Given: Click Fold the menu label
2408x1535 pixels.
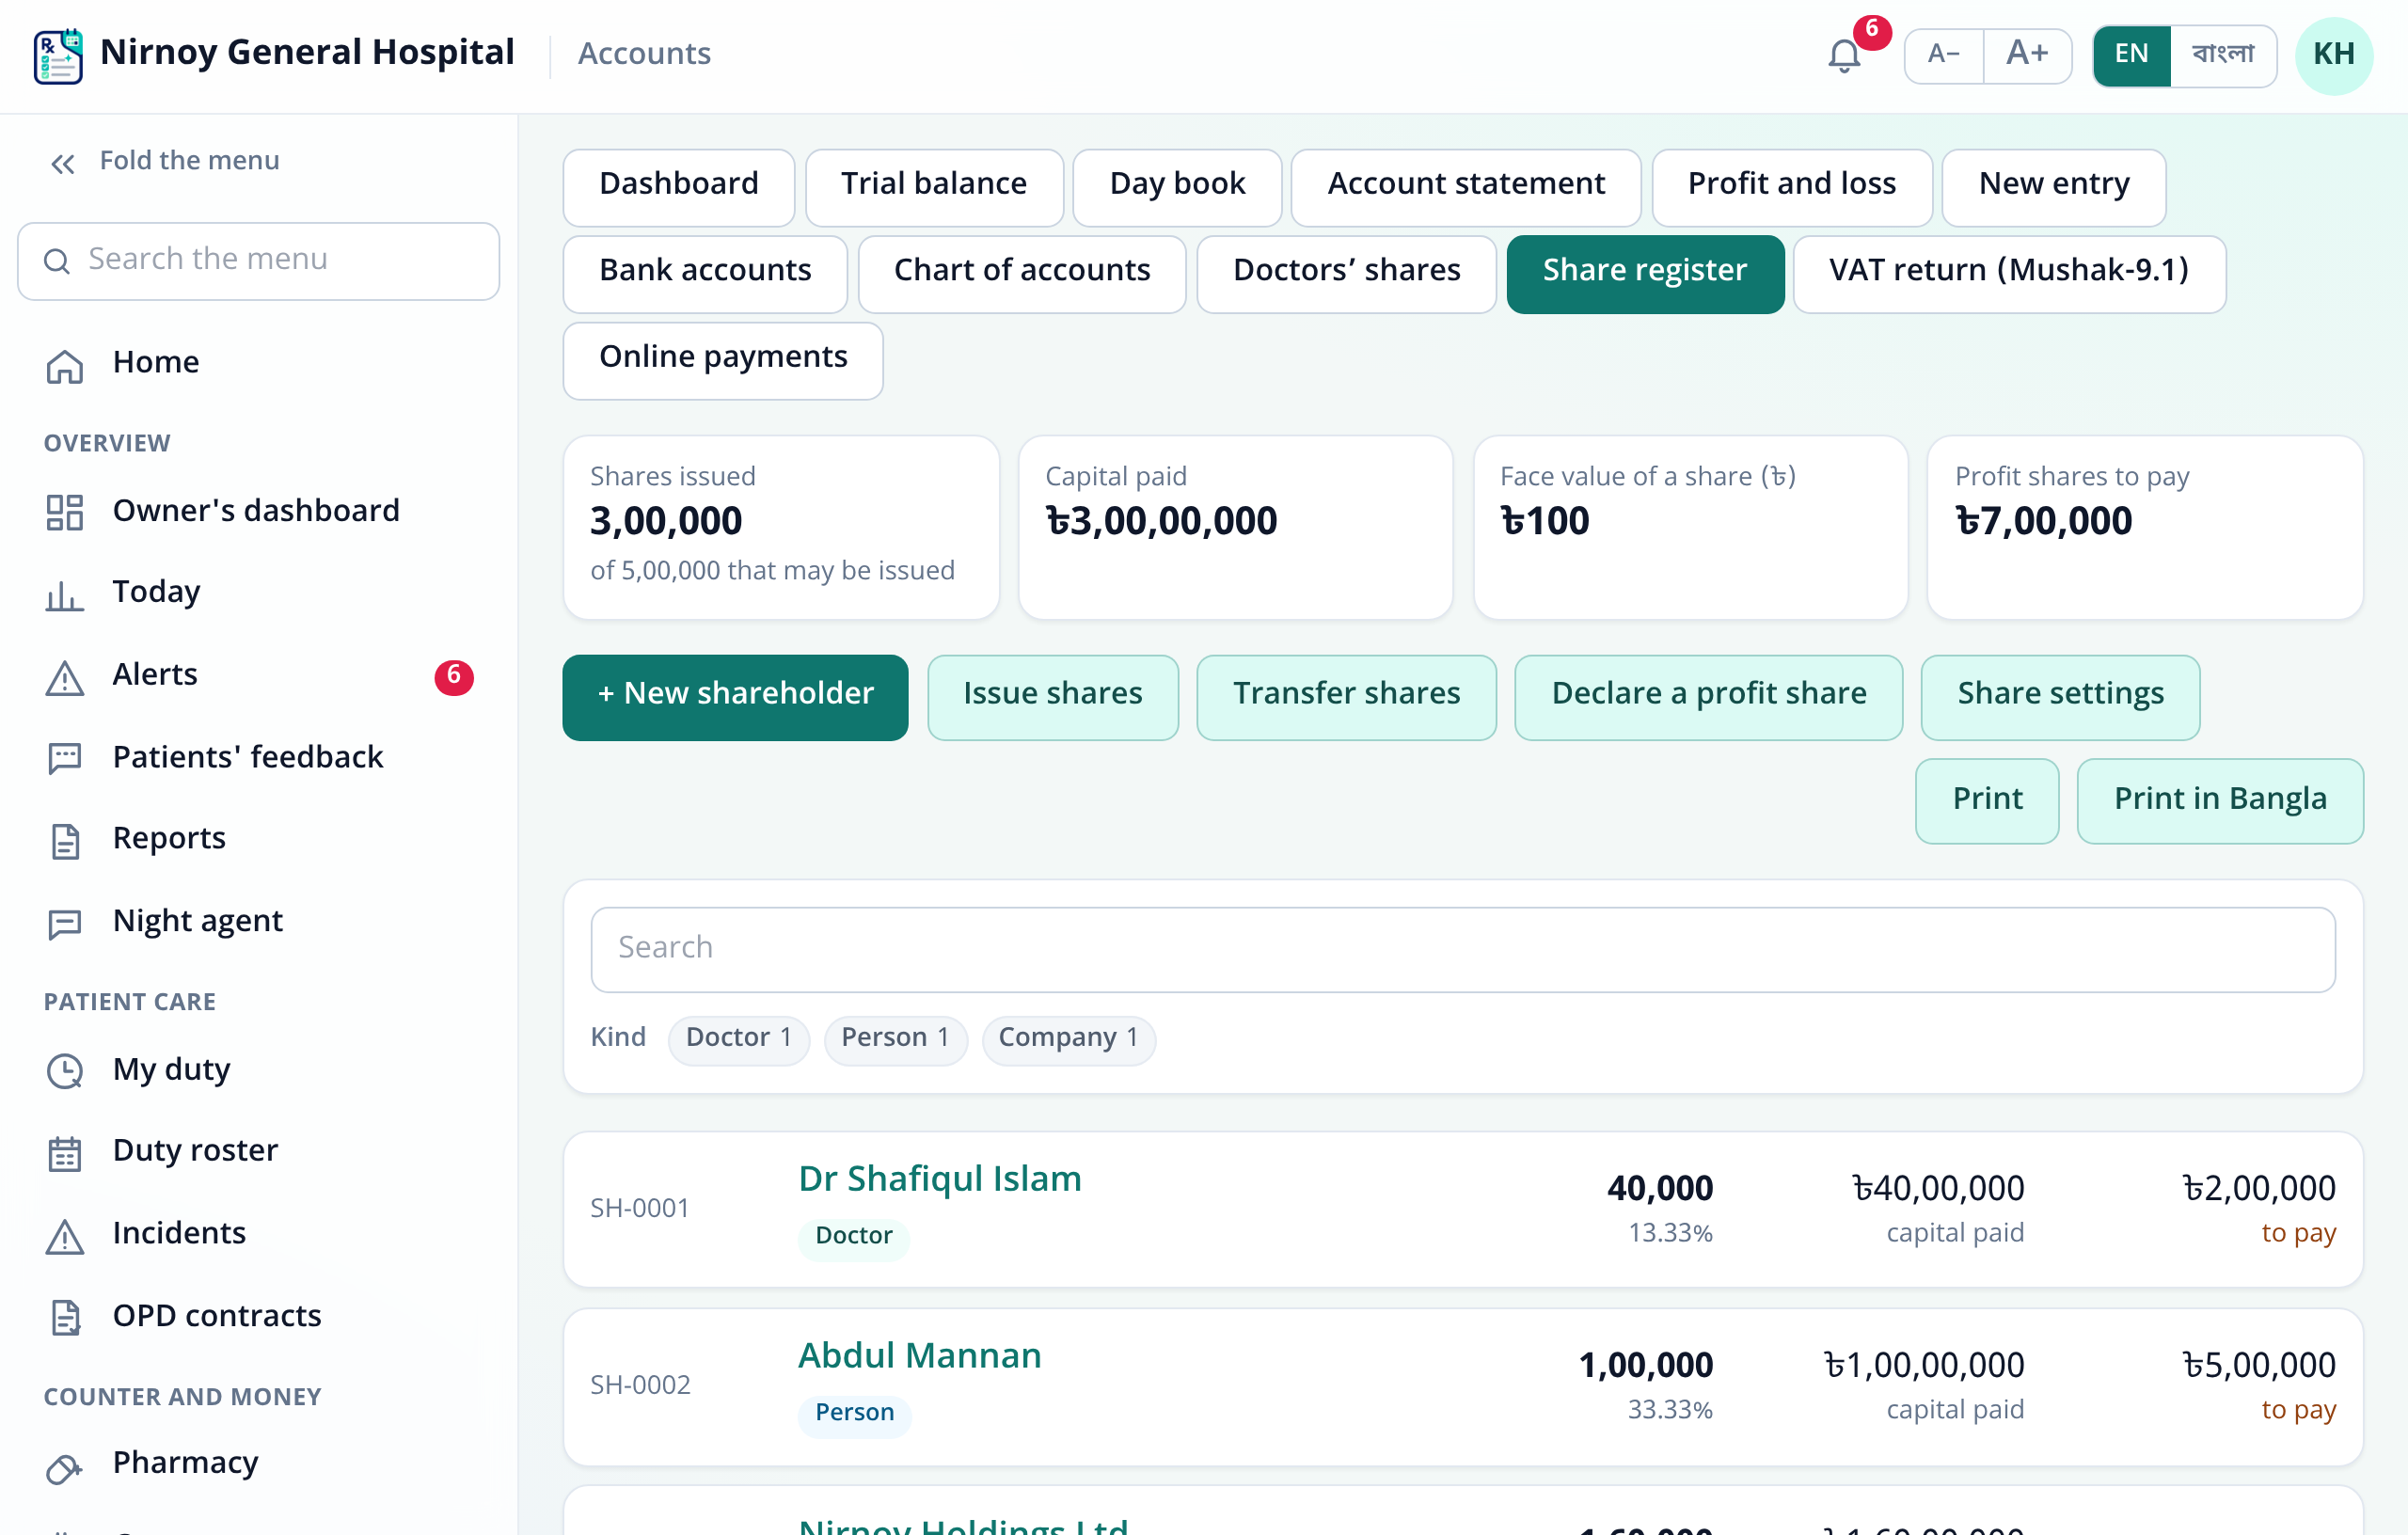Looking at the screenshot, I should click(x=189, y=161).
